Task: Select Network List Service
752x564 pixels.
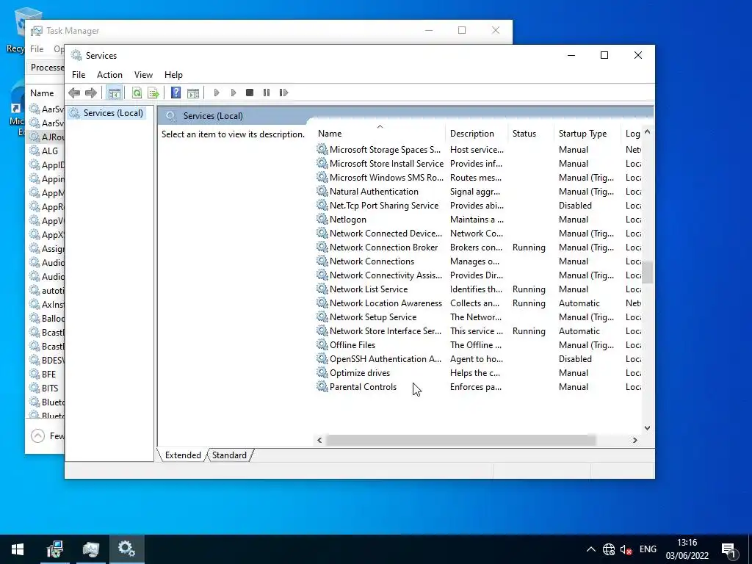Action: (479, 289)
